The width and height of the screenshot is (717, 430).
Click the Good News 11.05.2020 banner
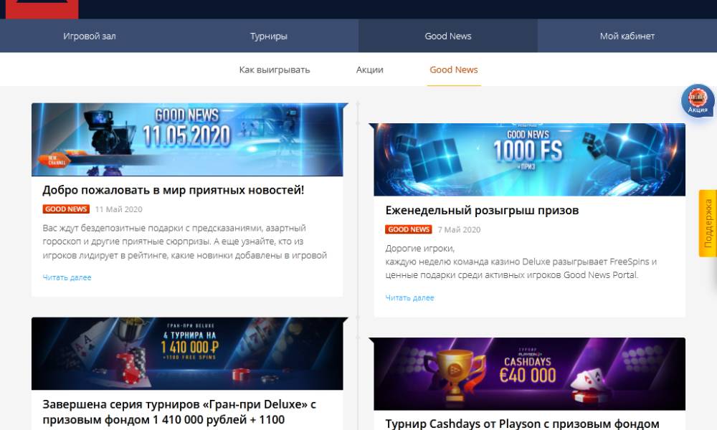point(187,140)
